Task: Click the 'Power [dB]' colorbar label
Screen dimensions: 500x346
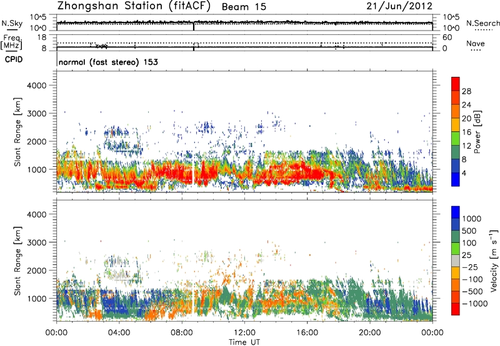Action: (x=477, y=132)
